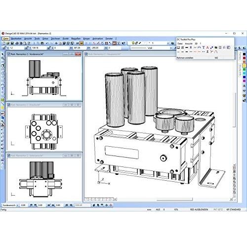Open the Körper menu

pyautogui.click(x=86, y=39)
